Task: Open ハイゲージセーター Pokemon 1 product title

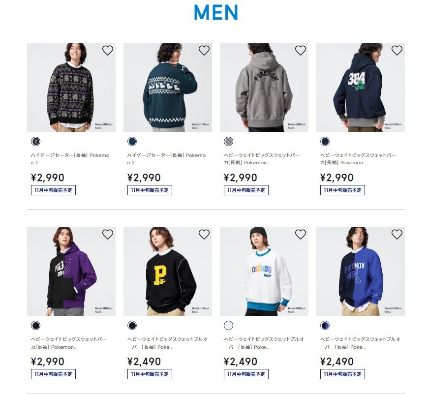Action: pyautogui.click(x=70, y=159)
